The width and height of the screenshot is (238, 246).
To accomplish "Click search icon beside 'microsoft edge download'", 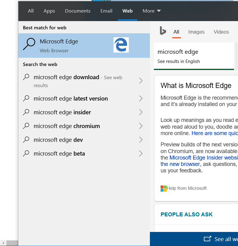I will 26,77.
